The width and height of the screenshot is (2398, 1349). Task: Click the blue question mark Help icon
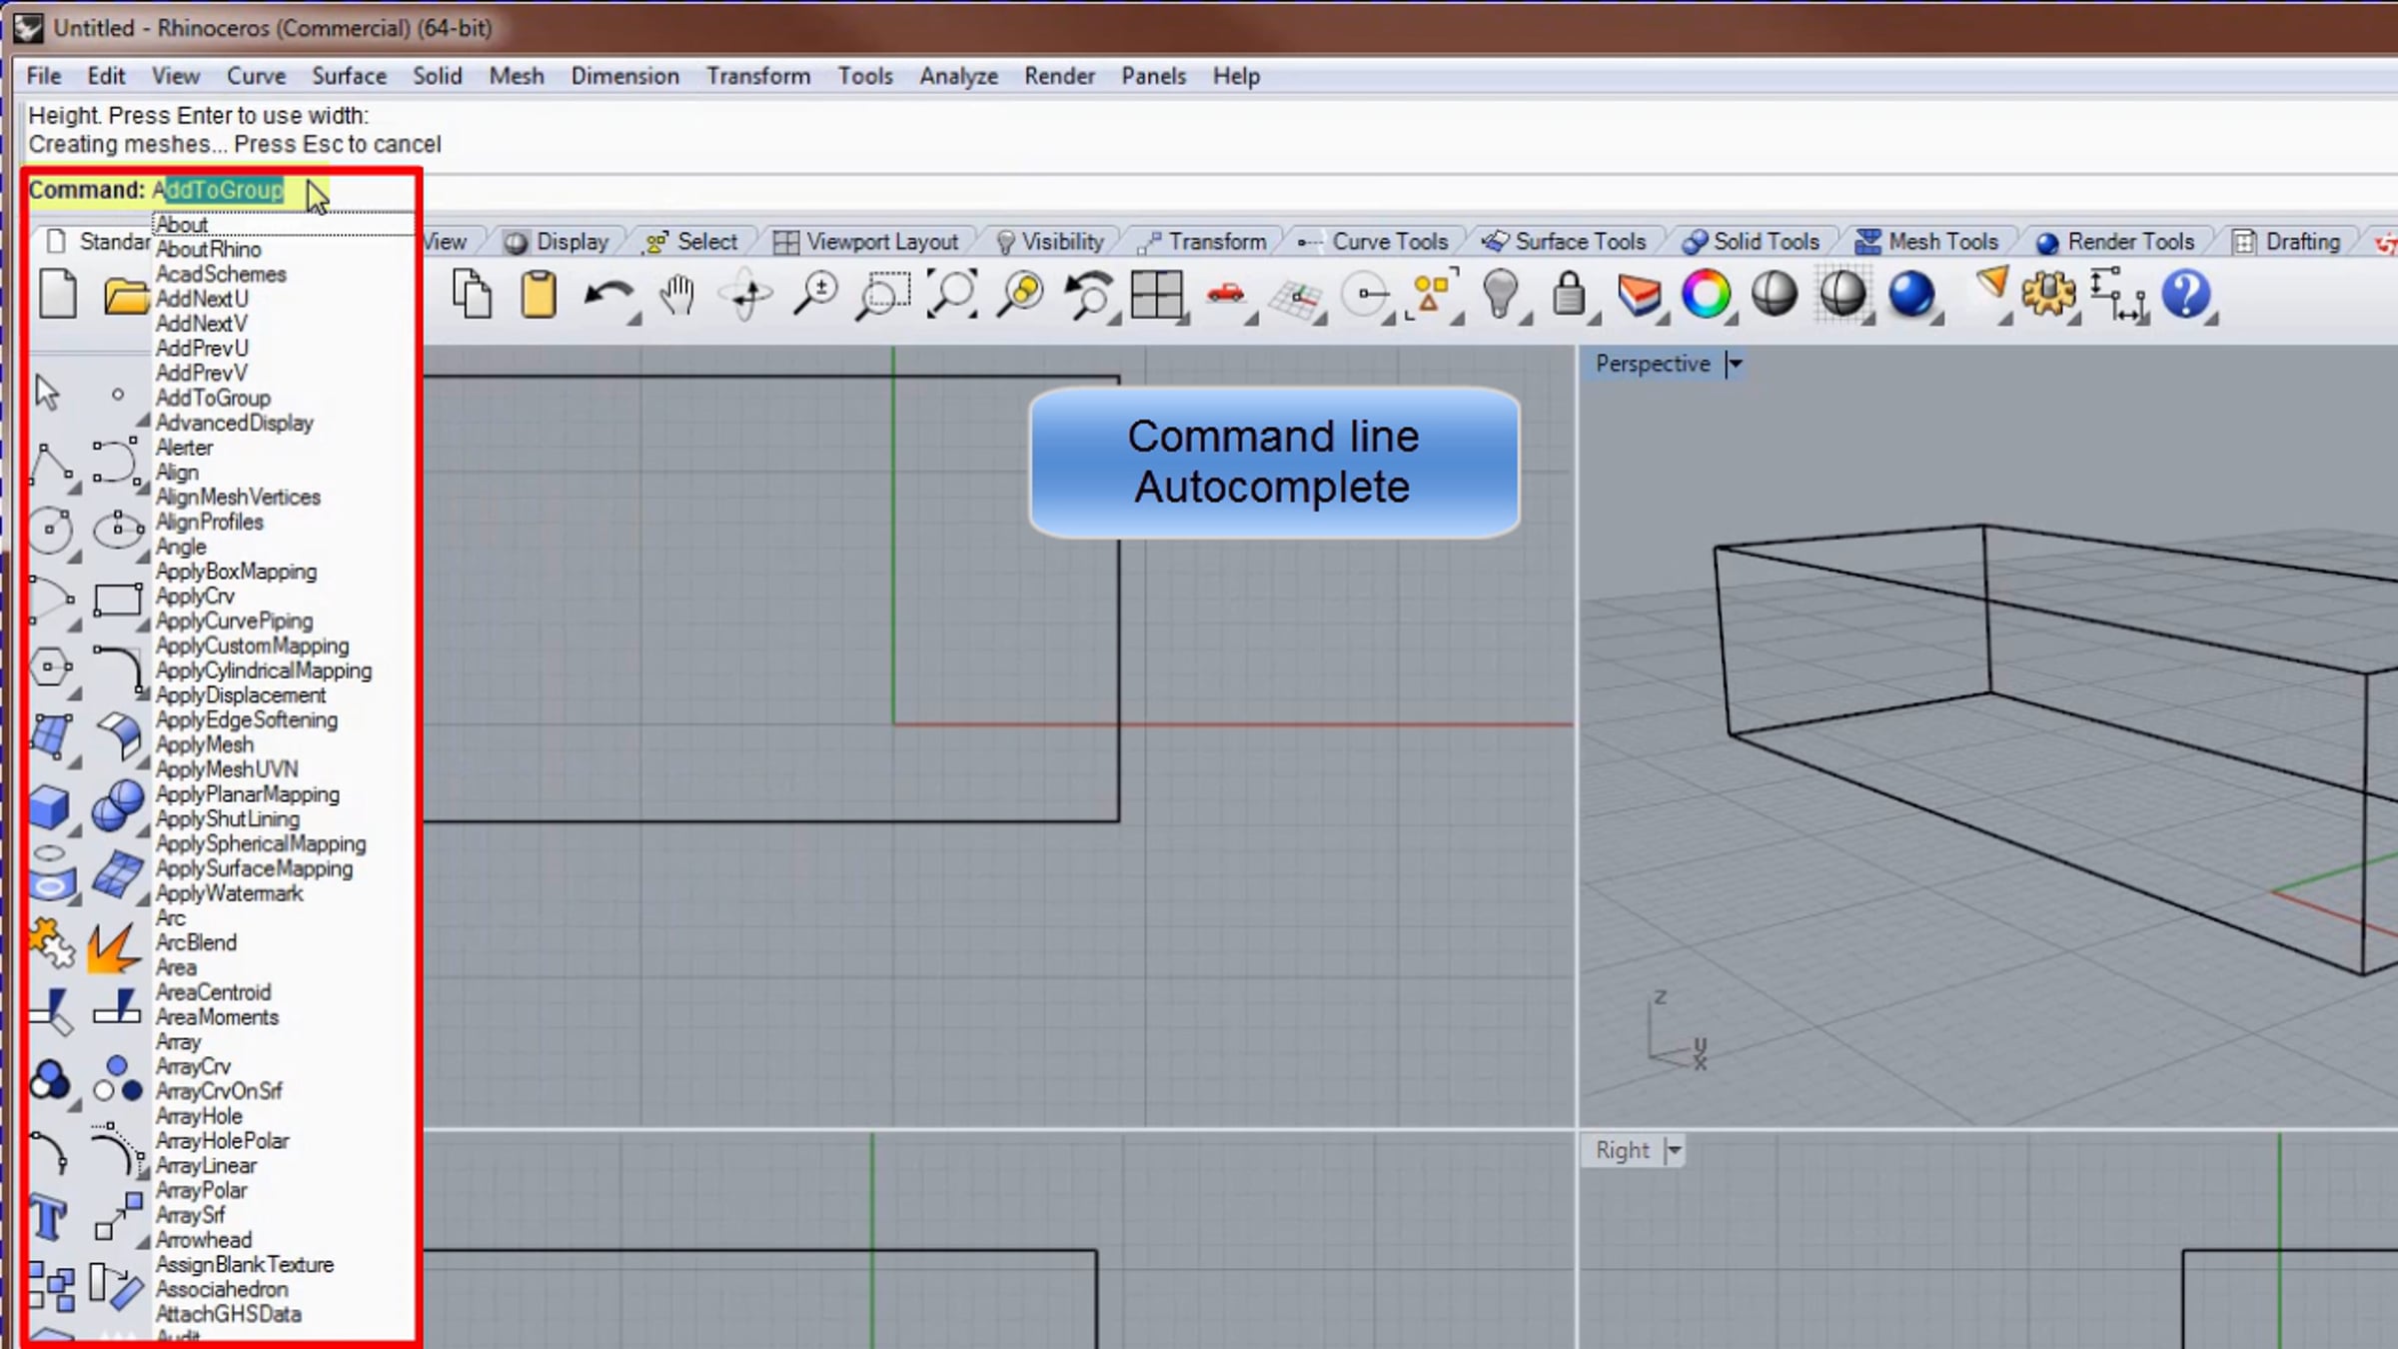tap(2186, 295)
